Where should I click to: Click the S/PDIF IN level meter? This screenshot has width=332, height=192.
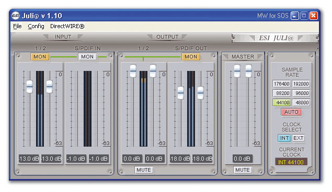click(87, 109)
